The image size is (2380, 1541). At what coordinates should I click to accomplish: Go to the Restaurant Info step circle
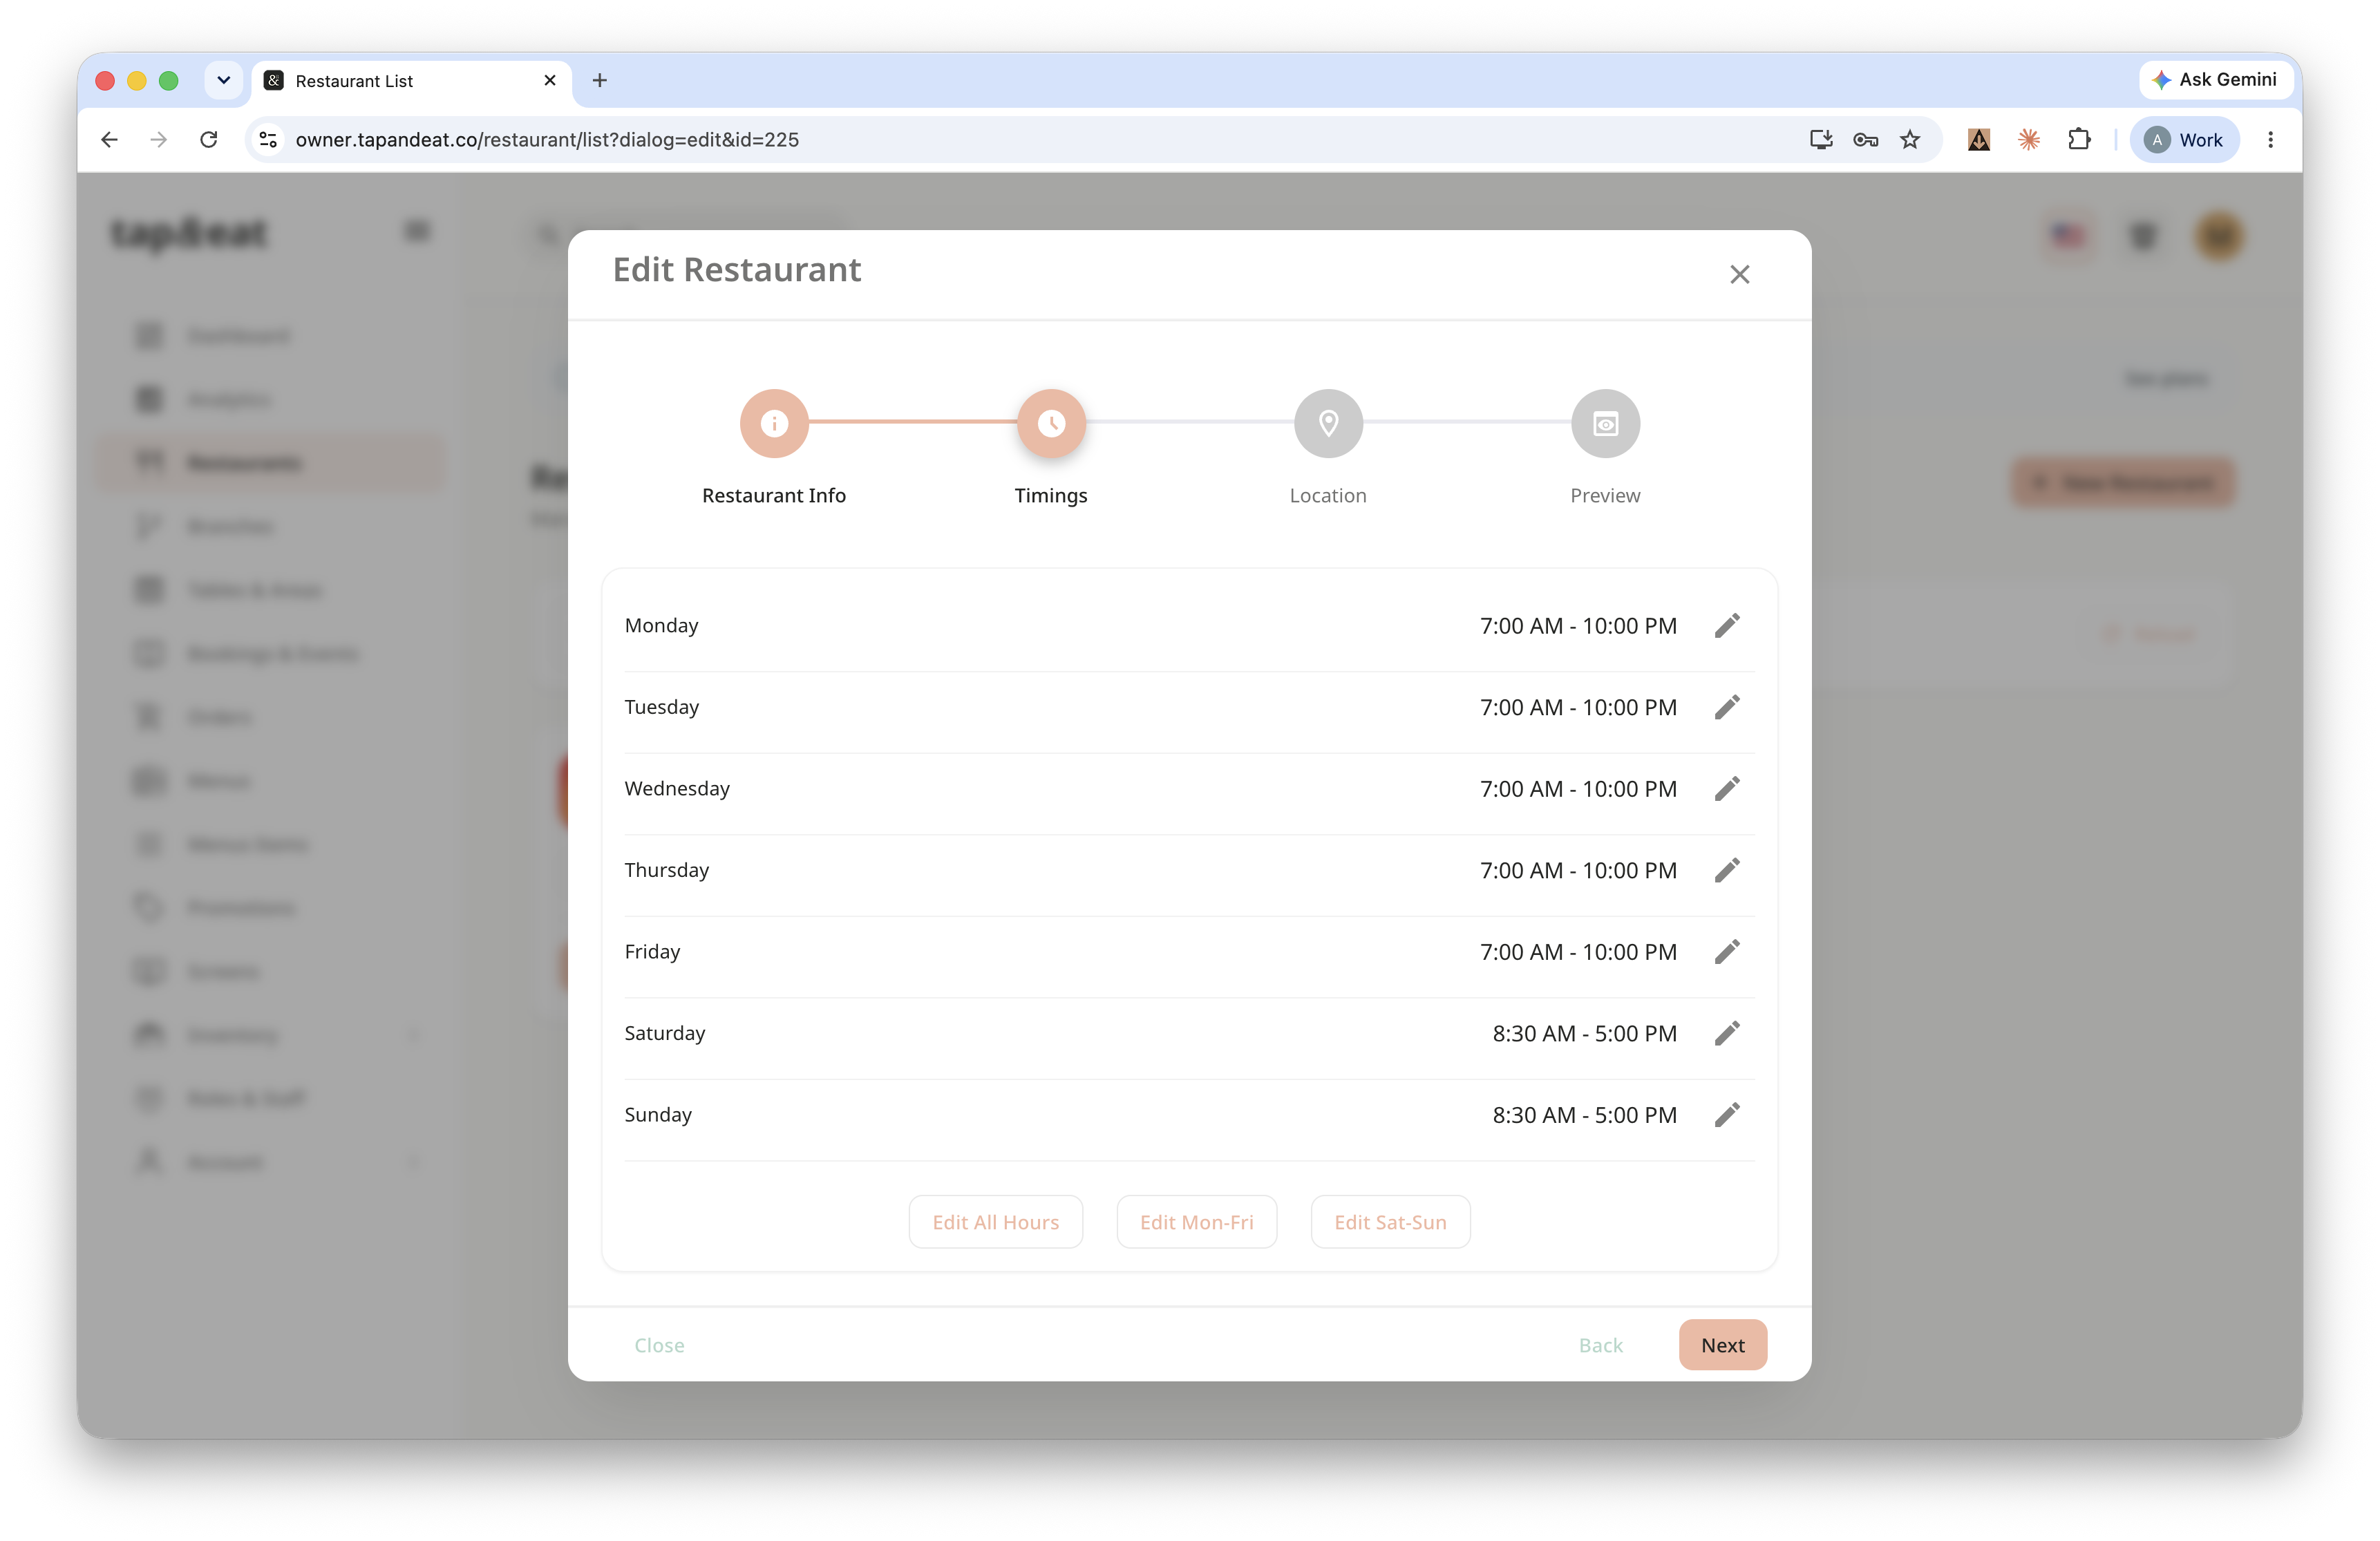774,423
